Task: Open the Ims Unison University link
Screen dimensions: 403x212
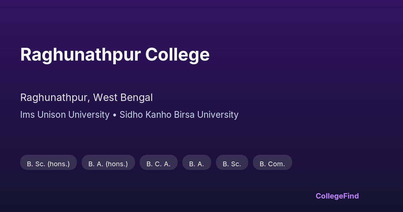Action: (65, 115)
